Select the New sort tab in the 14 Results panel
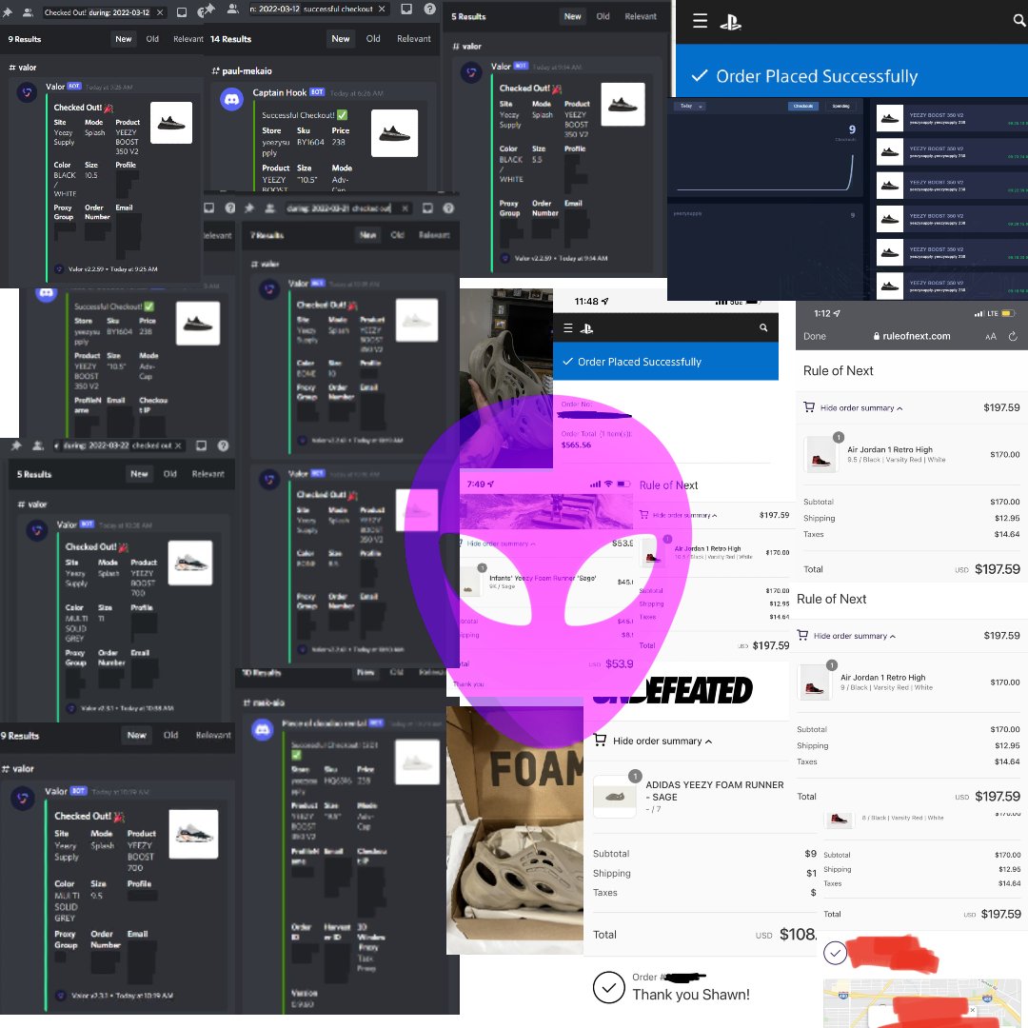 tap(340, 39)
